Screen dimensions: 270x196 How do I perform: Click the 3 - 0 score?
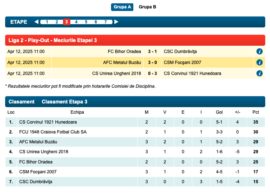tap(152, 63)
